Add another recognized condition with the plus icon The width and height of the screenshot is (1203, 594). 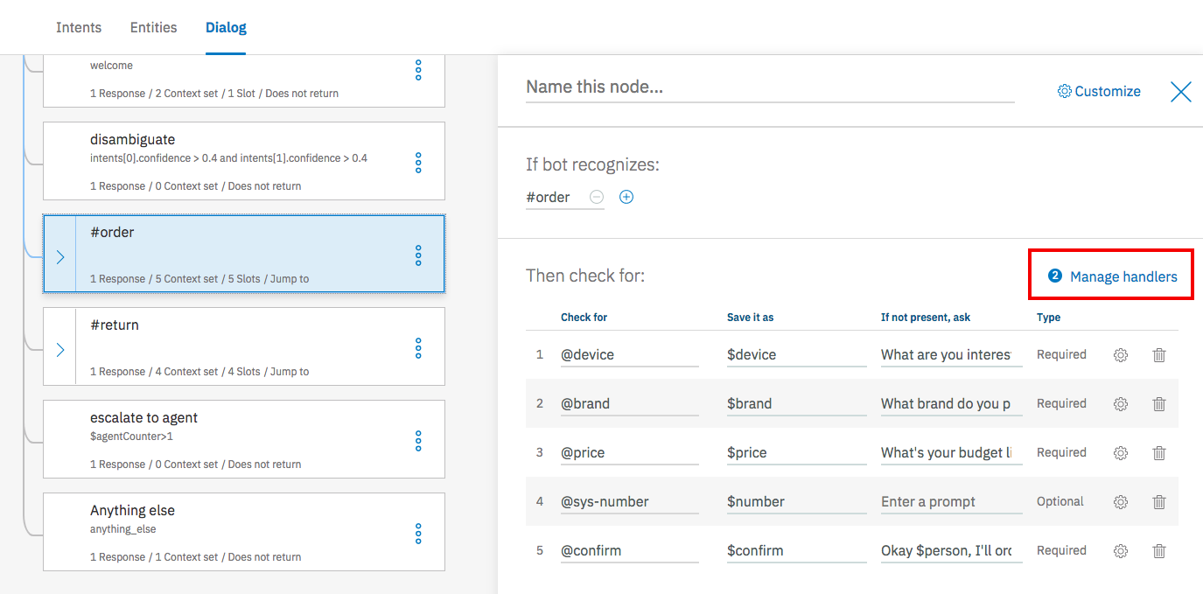(626, 196)
